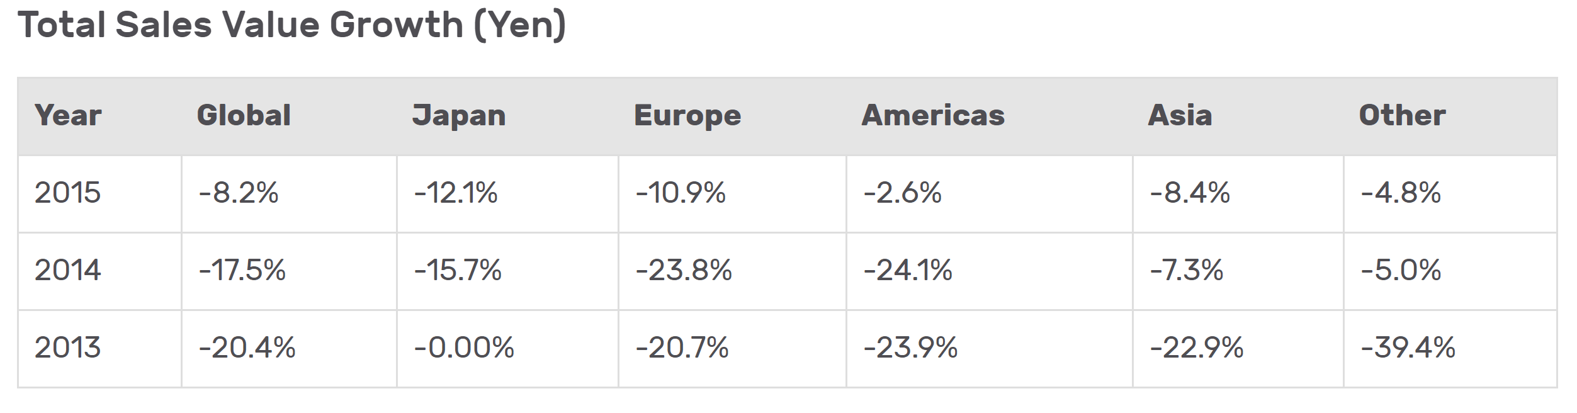The width and height of the screenshot is (1577, 413).
Task: Click the Total Sales Value Growth heading
Action: tap(292, 25)
